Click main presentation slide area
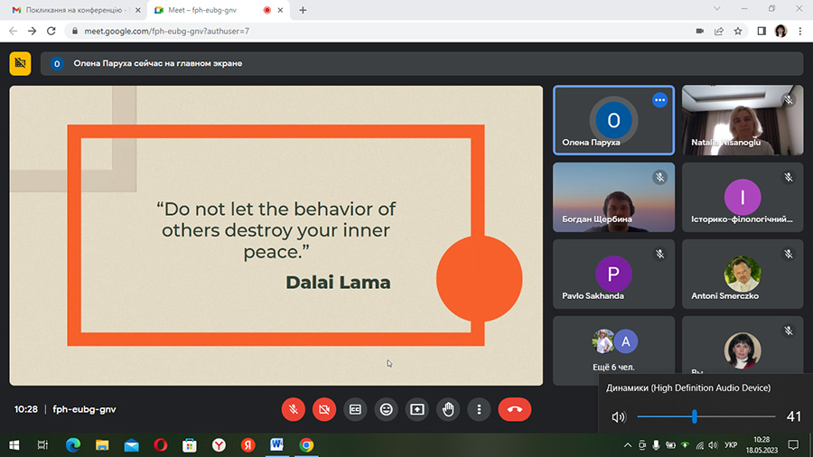 coord(276,235)
